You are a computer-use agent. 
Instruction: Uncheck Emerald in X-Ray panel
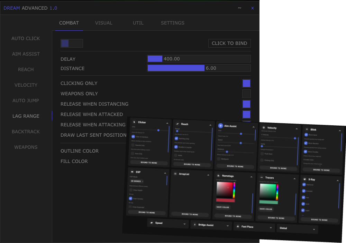point(304,191)
